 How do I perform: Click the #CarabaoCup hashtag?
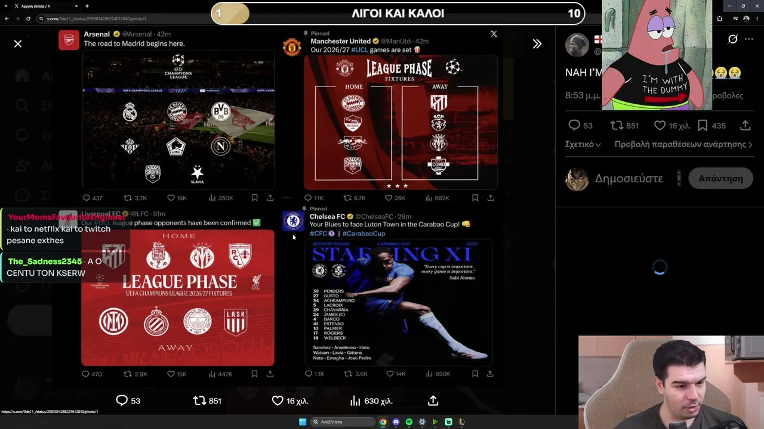coord(363,234)
